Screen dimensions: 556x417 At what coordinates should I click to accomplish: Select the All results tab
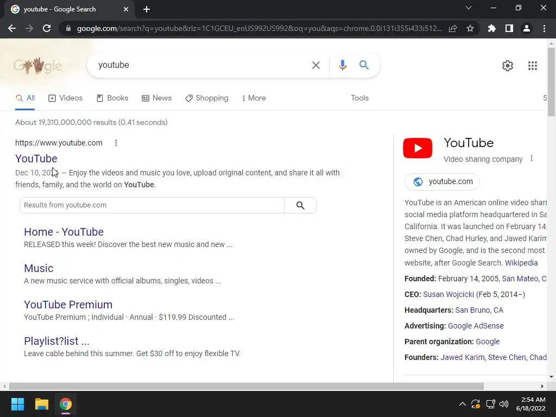[x=25, y=98]
